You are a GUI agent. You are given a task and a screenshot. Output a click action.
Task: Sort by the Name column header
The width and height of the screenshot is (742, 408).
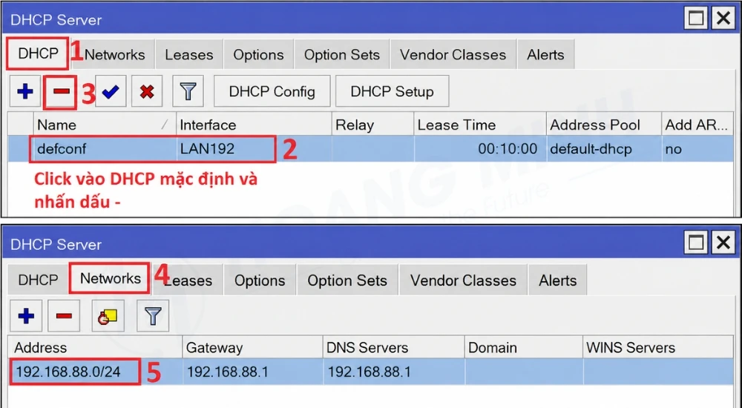105,125
